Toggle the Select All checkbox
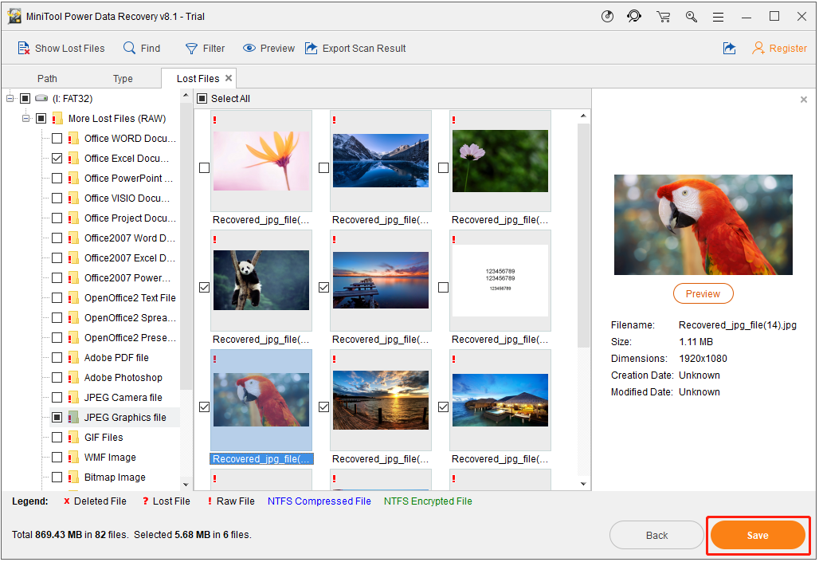This screenshot has height=562, width=819. pyautogui.click(x=202, y=99)
